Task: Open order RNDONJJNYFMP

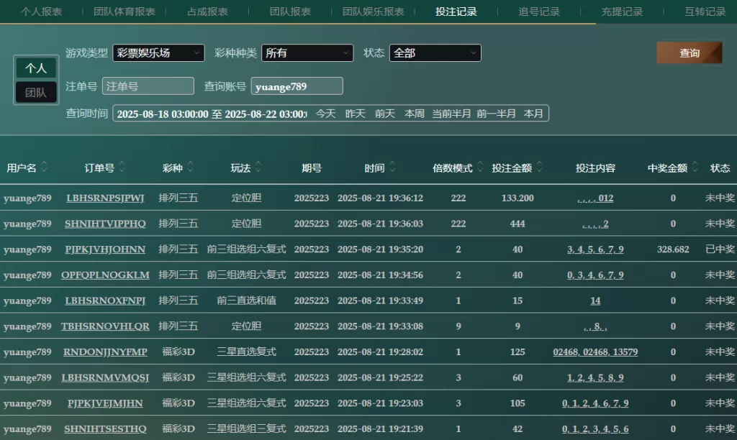Action: tap(105, 352)
